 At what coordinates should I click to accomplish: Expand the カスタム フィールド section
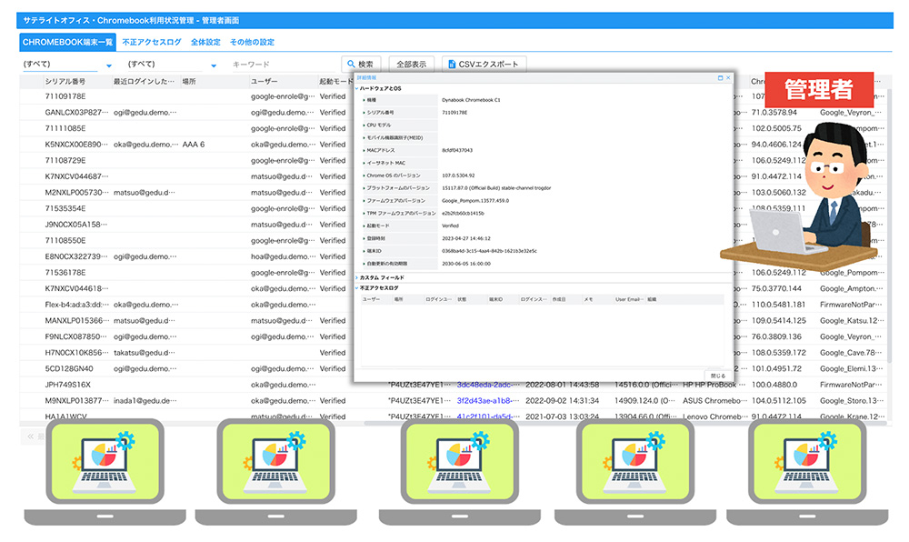[357, 277]
